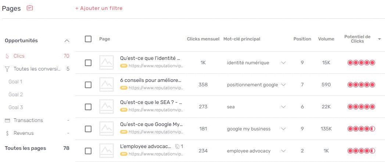Click the 301 badge on the SEA row
Screen dimensions: 385x162
tap(124, 110)
